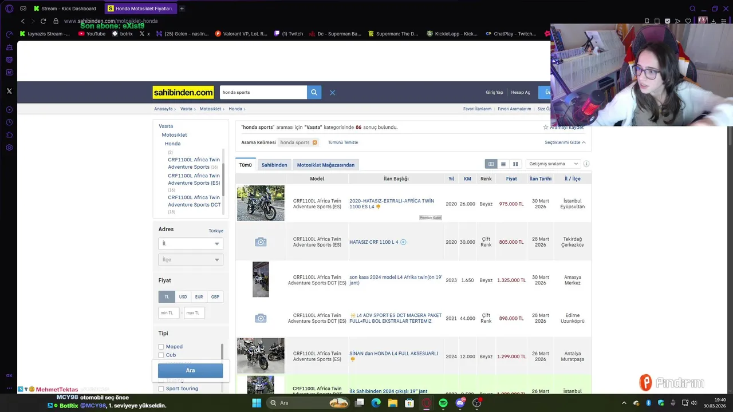Sort results by the Fiyat column
733x412 pixels.
click(511, 179)
